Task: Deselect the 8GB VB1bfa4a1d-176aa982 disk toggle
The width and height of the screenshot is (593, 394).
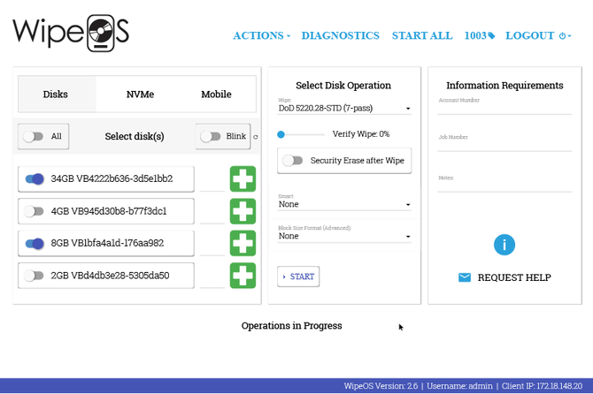Action: tap(35, 244)
